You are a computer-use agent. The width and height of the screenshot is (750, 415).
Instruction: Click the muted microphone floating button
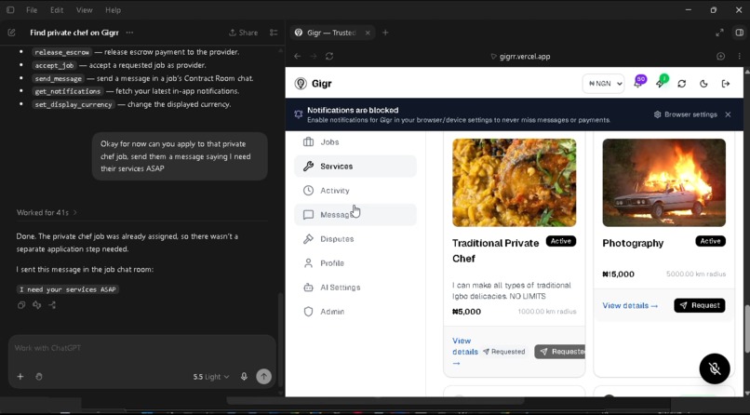point(715,368)
